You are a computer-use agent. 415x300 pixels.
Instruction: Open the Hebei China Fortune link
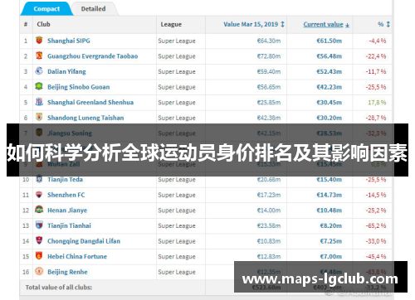[x=77, y=257]
